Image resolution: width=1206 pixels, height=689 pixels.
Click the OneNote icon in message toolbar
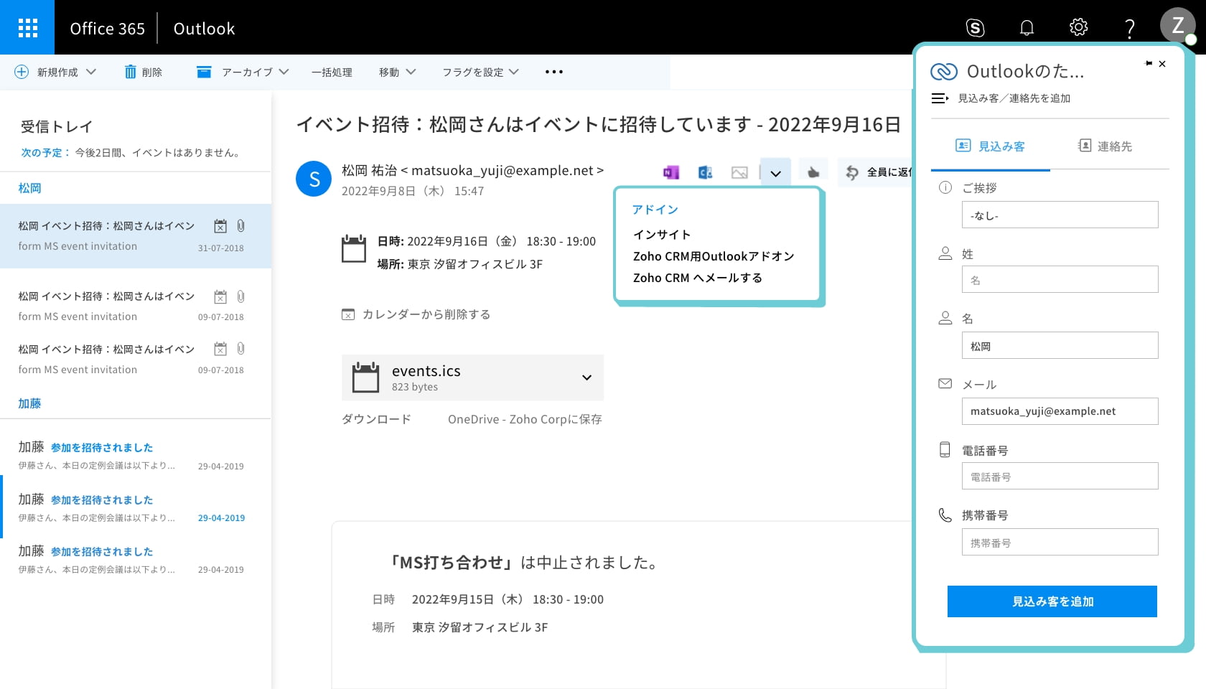tap(670, 172)
